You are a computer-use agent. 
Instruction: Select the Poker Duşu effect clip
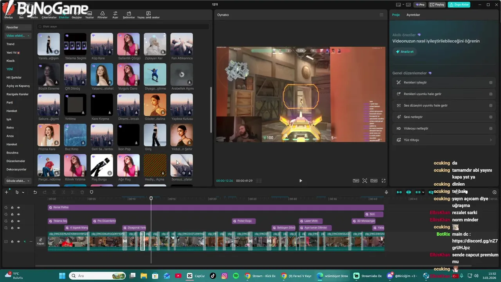point(244,221)
